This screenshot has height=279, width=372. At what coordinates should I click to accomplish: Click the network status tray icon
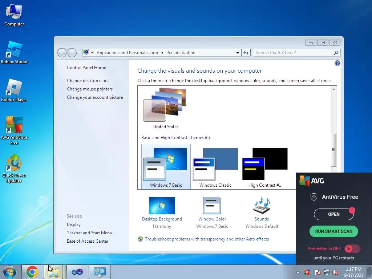click(327, 272)
